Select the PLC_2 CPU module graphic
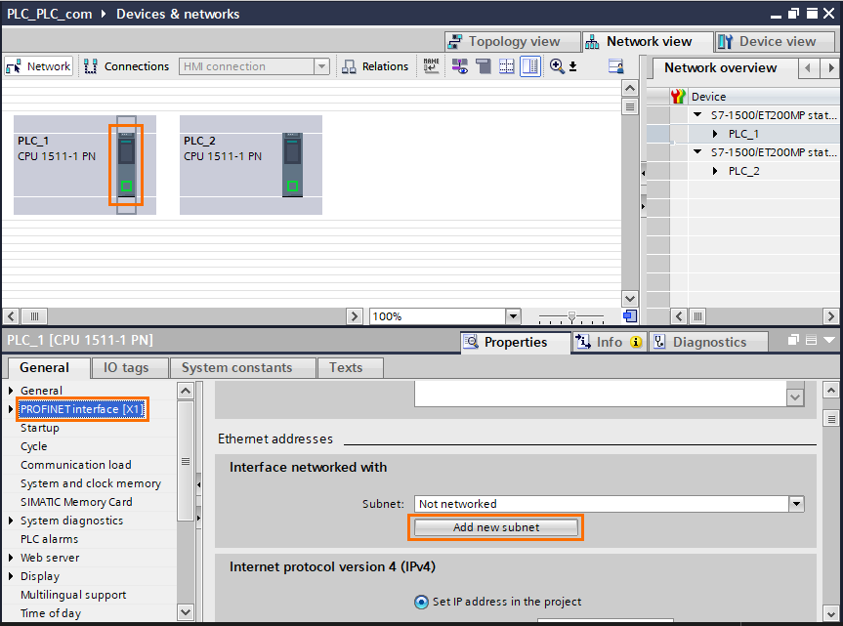Image resolution: width=843 pixels, height=626 pixels. pyautogui.click(x=292, y=165)
